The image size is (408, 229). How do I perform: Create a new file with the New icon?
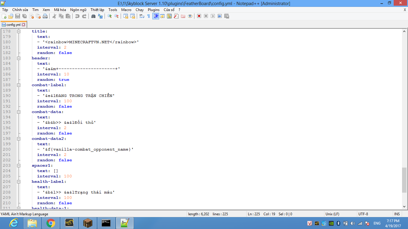(x=4, y=16)
